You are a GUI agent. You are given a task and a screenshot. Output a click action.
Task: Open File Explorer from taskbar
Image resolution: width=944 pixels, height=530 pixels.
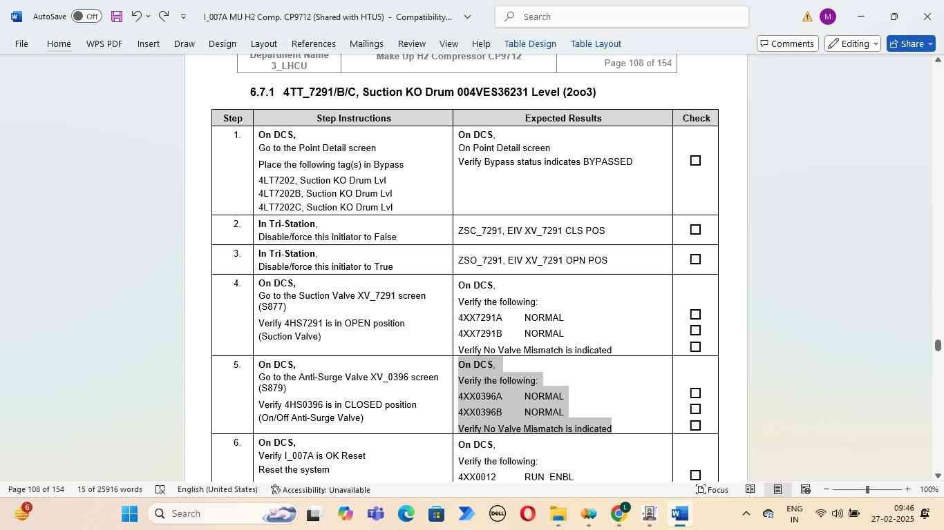558,513
